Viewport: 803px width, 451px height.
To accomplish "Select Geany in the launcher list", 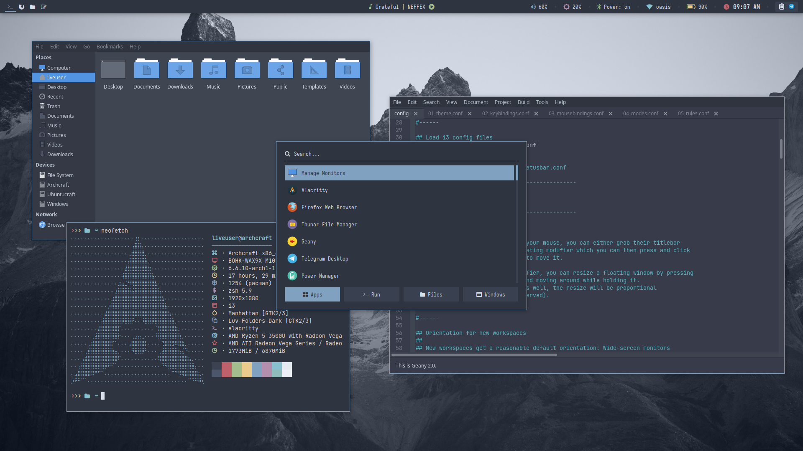I will (309, 242).
